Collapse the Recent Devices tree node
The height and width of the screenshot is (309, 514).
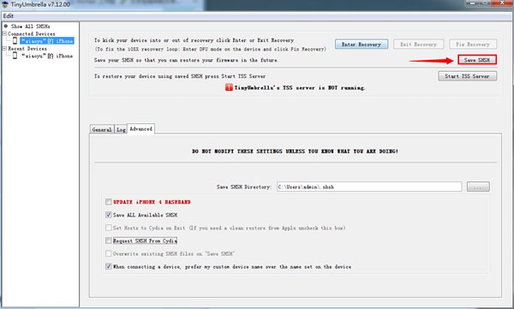click(4, 48)
